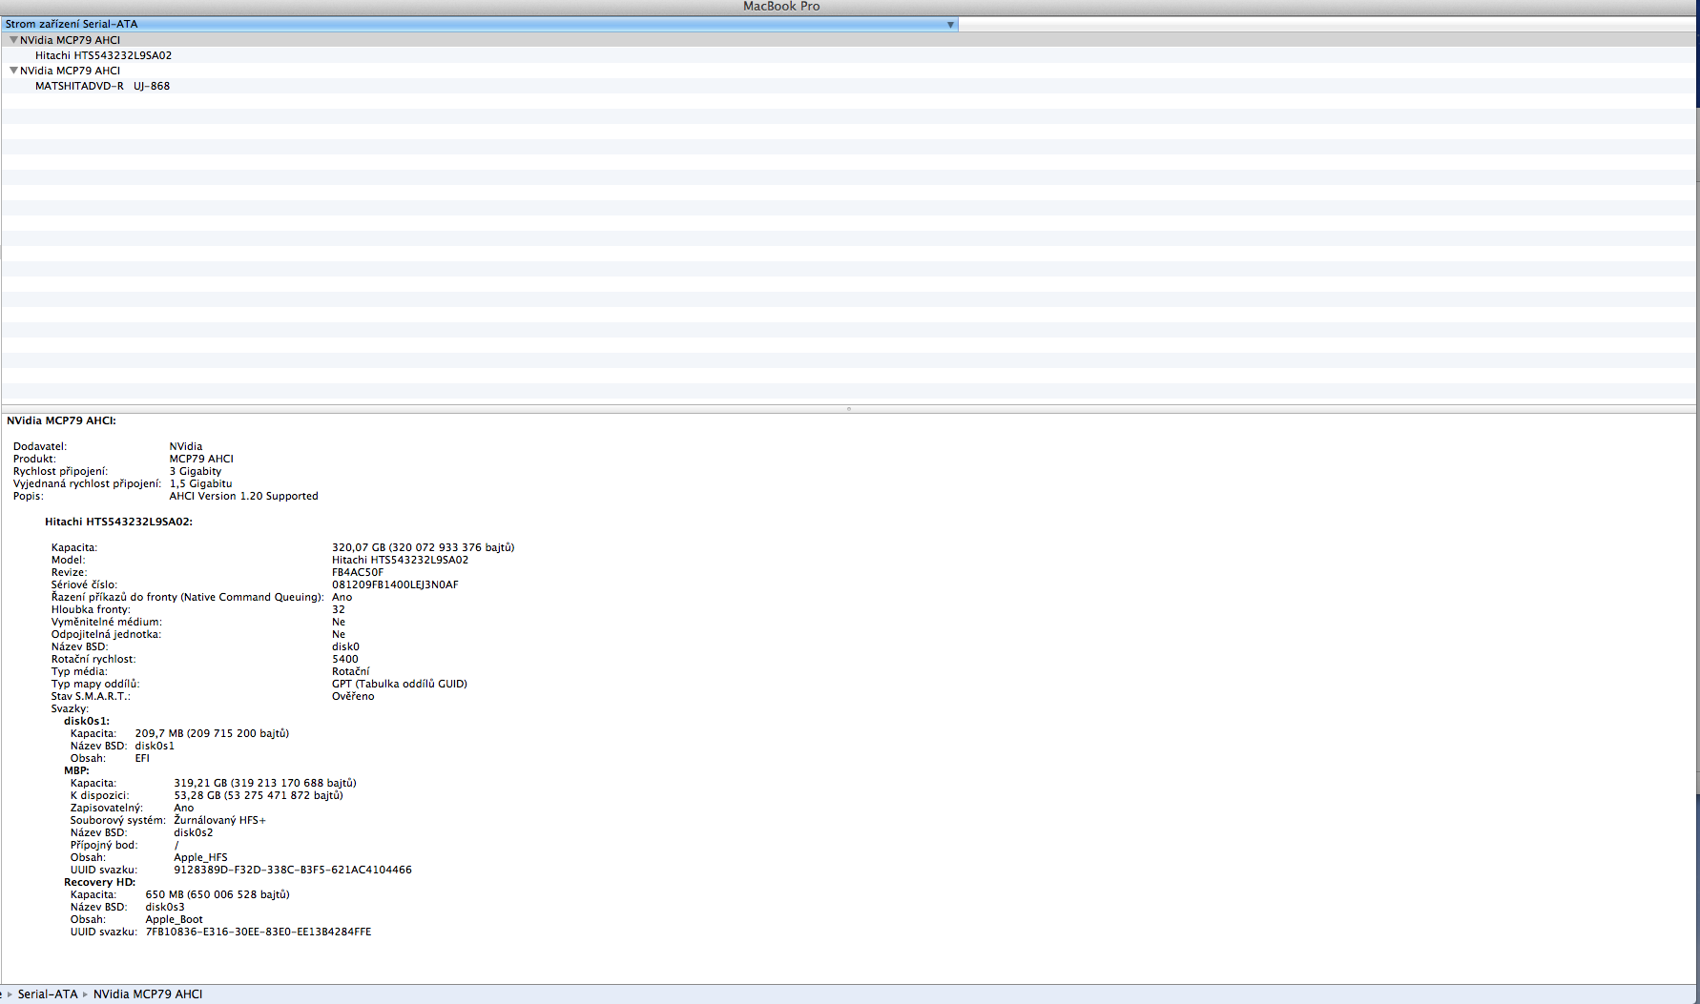Click 'NVidia MCP79 AHCI' in the bottom path bar

tap(148, 994)
